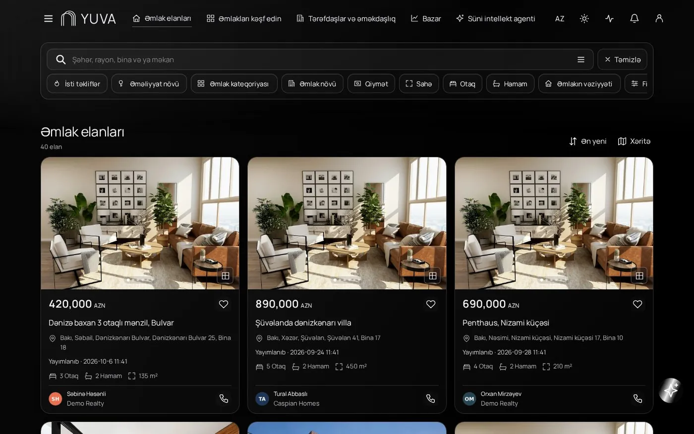Screen dimensions: 694x434
Task: Open the Bazar market tab
Action: point(426,18)
